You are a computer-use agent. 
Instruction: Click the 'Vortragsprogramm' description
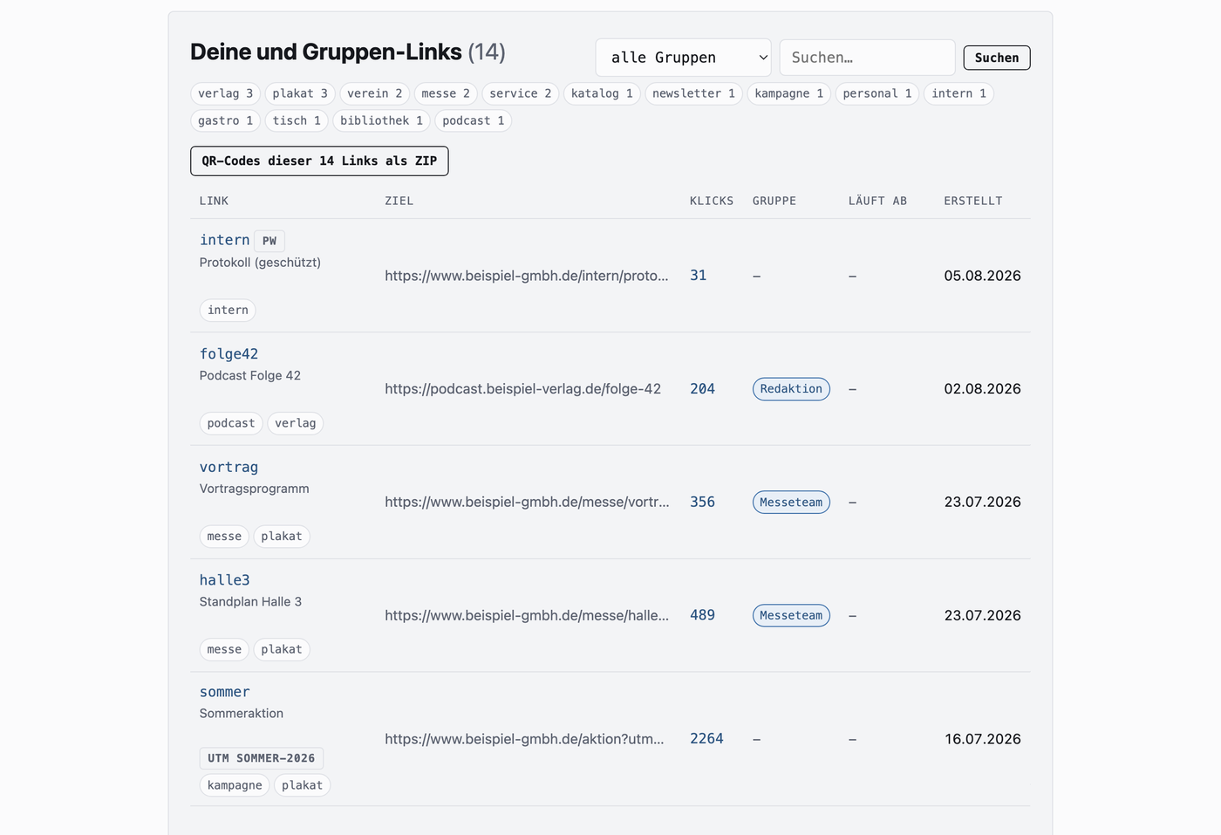[x=254, y=489]
